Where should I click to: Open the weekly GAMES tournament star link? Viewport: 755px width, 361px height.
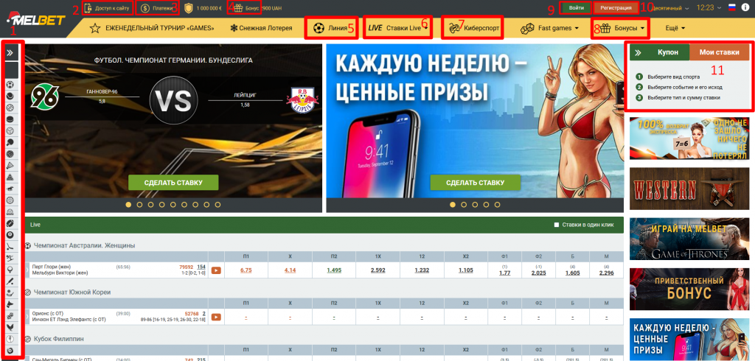click(152, 28)
